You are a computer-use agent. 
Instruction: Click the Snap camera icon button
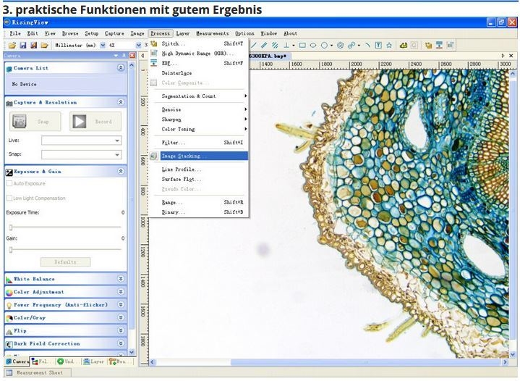[35, 121]
